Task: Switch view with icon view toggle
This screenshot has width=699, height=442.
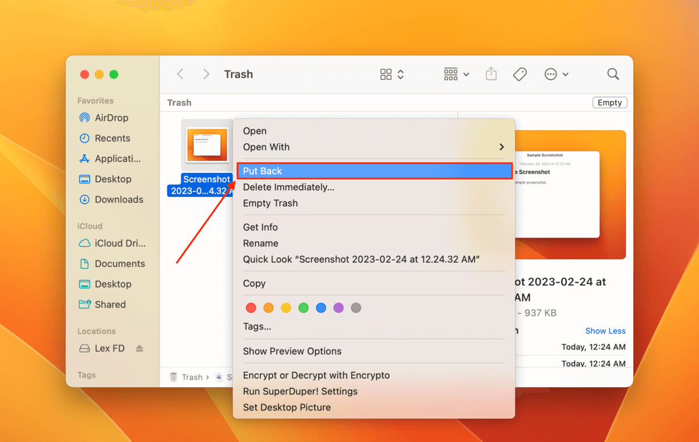Action: 391,74
